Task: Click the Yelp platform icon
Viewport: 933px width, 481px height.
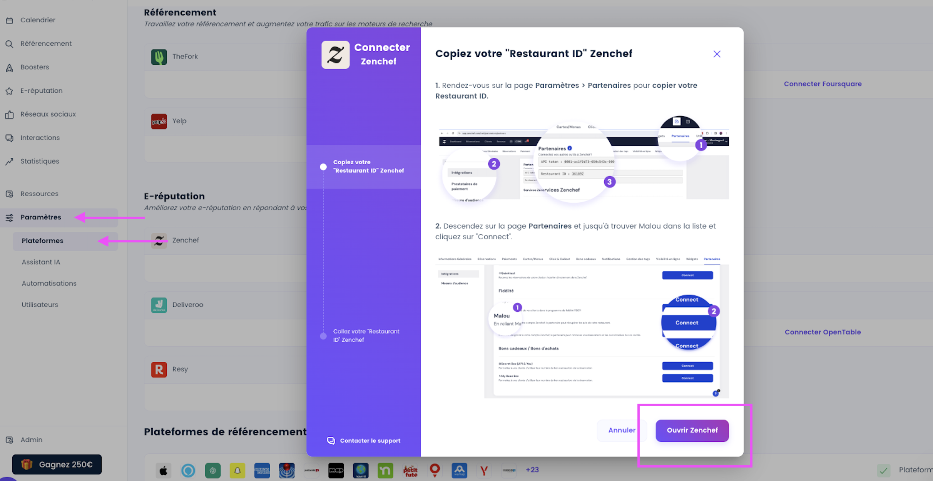Action: pyautogui.click(x=159, y=121)
